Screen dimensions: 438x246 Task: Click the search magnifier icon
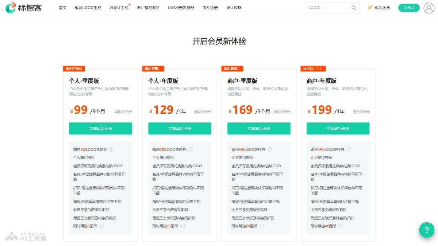pyautogui.click(x=353, y=7)
